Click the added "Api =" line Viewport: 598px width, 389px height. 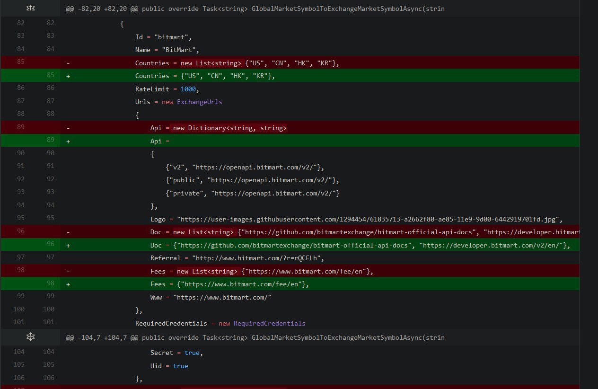pos(160,141)
